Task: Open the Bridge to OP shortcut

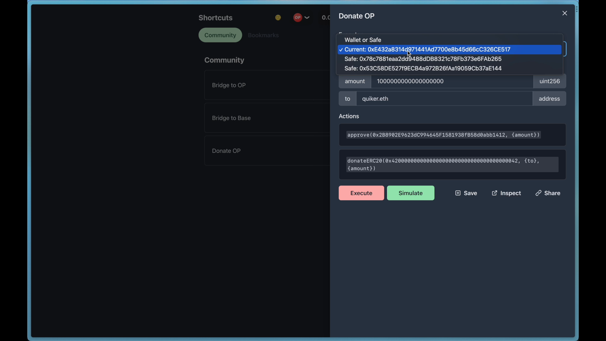Action: 267,85
